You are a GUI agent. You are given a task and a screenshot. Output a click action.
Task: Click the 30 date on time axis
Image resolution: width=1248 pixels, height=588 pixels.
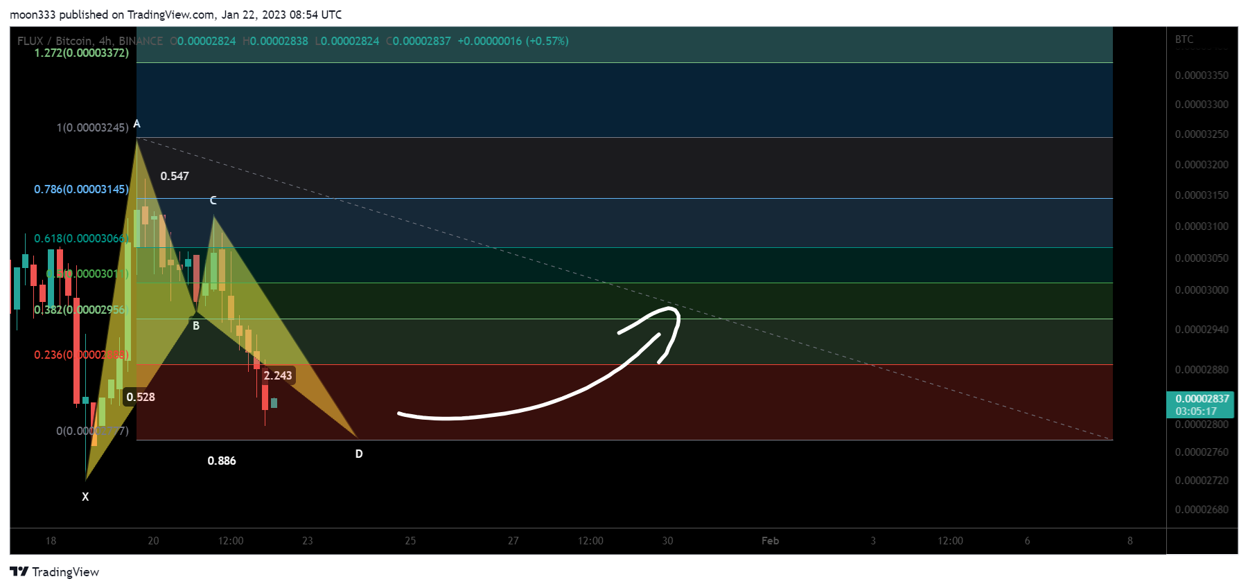pyautogui.click(x=667, y=540)
